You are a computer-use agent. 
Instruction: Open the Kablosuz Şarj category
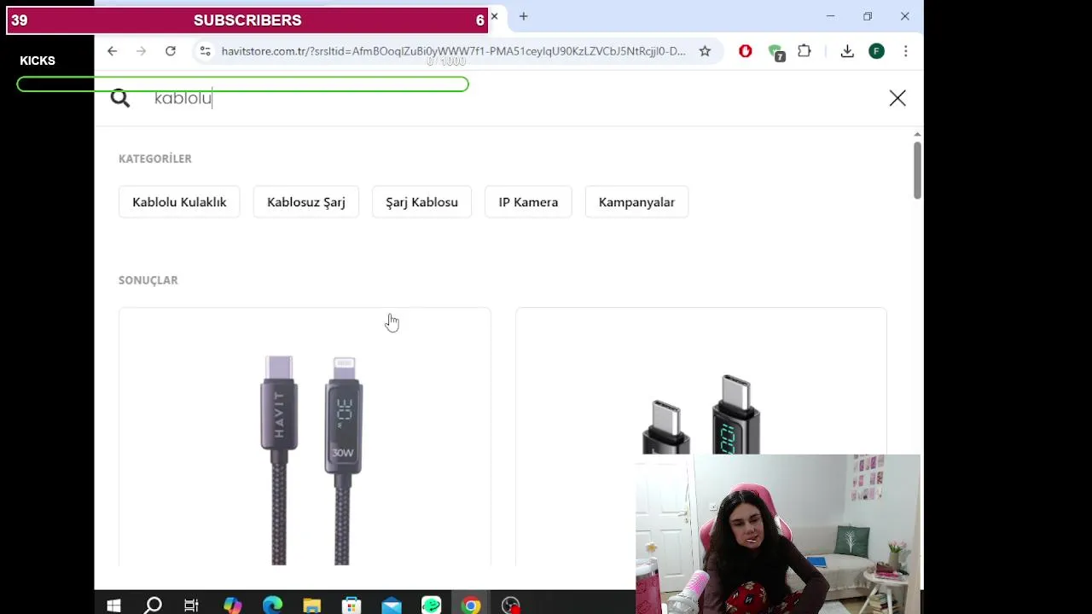tap(306, 202)
